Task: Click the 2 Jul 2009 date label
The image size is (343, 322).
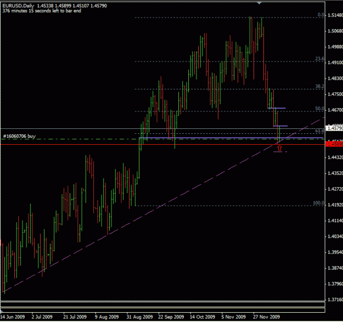Action: 42,317
